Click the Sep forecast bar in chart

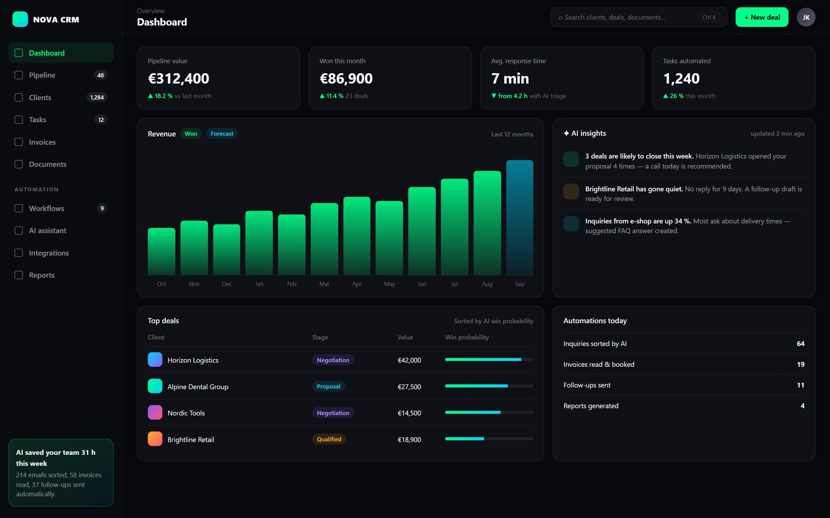pyautogui.click(x=520, y=218)
